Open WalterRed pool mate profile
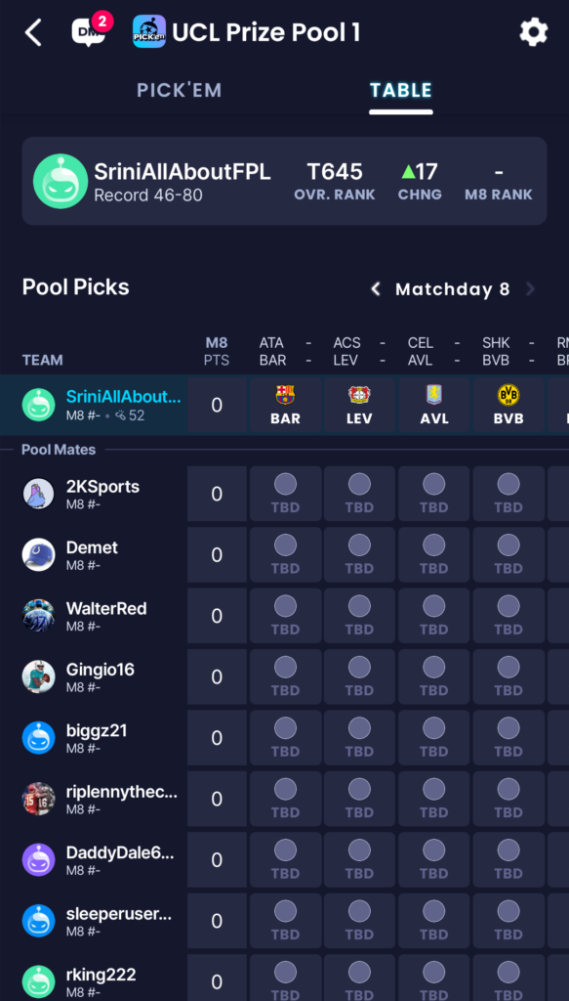569x1001 pixels. click(x=106, y=608)
